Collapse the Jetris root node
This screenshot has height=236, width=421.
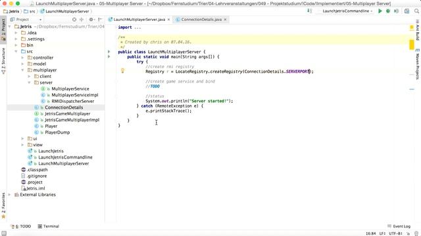10,26
